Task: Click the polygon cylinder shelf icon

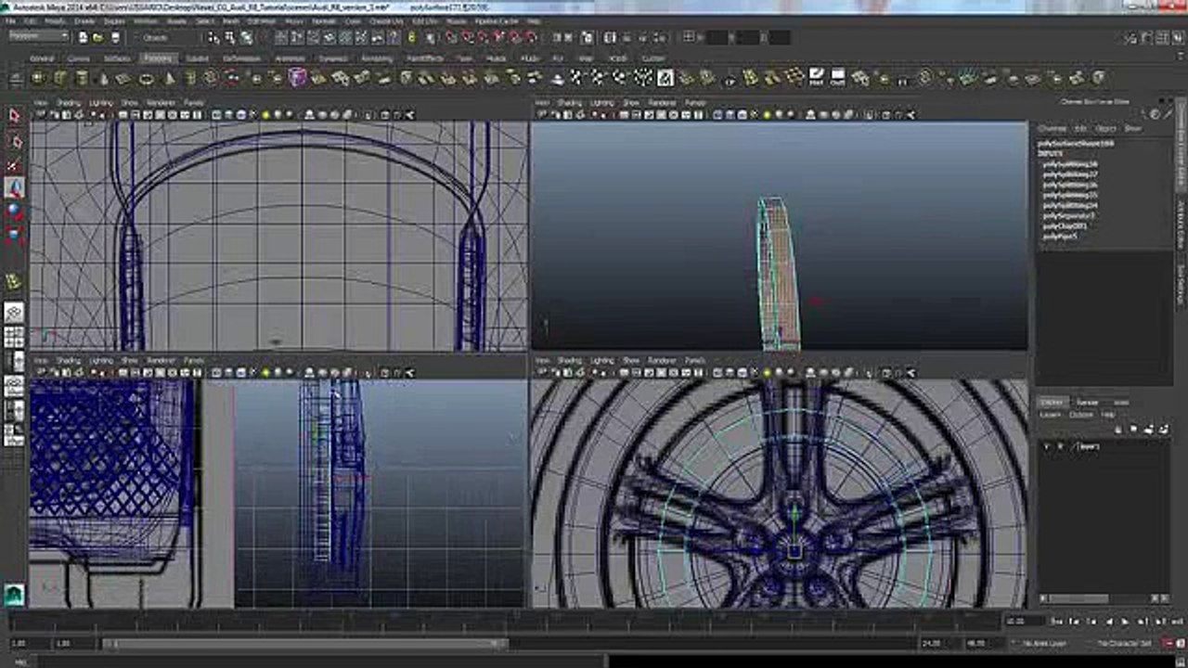Action: (x=83, y=78)
